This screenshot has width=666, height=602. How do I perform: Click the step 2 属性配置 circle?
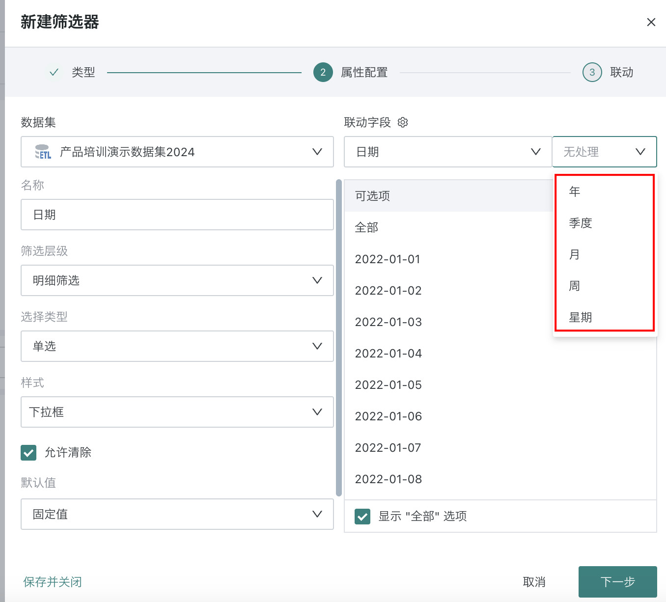323,72
